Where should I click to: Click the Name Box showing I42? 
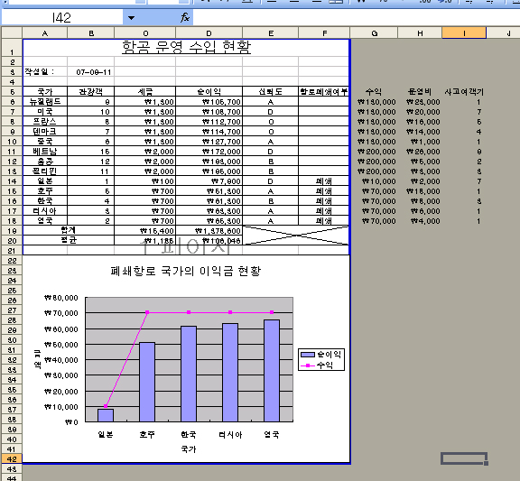[62, 17]
